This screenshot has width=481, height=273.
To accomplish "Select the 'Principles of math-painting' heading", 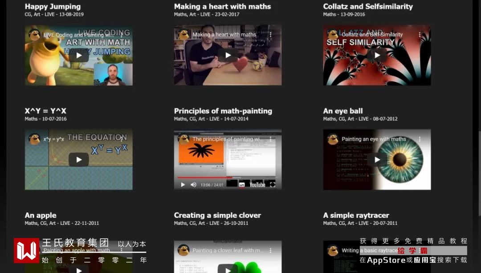I will (223, 111).
